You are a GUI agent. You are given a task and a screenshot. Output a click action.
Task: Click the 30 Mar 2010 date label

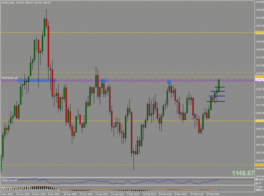[x=212, y=194]
